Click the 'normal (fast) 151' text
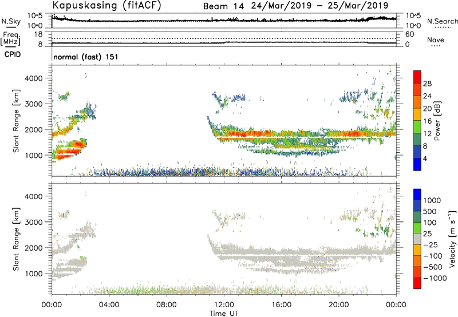The image size is (458, 317). click(86, 57)
